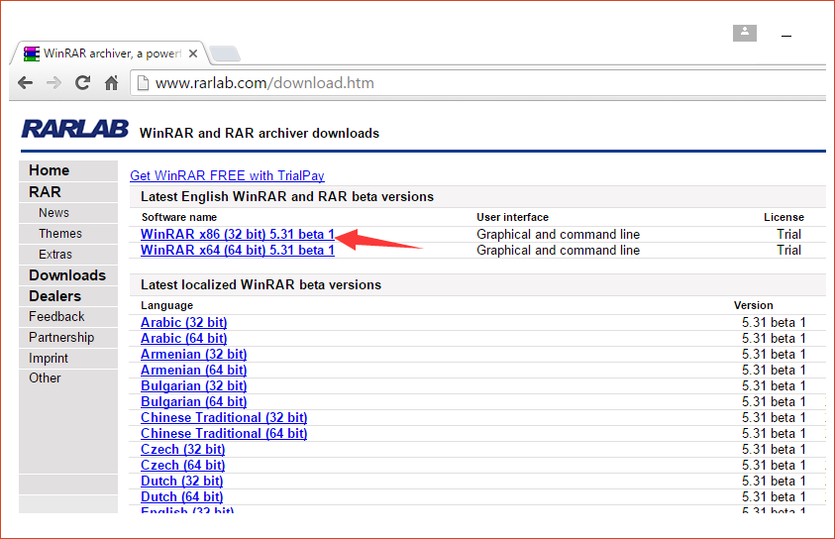The image size is (835, 539).
Task: Click the browser forward arrow button
Action: pyautogui.click(x=53, y=83)
